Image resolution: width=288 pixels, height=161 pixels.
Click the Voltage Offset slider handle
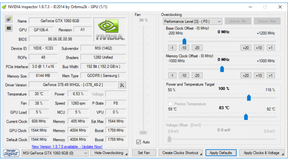pyautogui.click(x=169, y=139)
